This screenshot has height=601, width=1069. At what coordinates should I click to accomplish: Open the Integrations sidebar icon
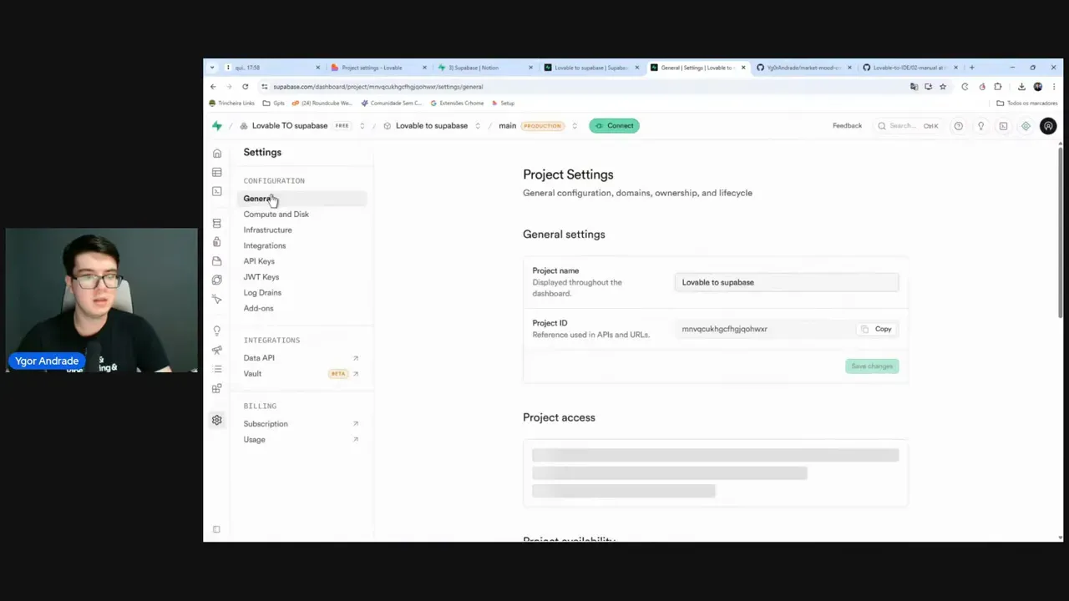[217, 388]
